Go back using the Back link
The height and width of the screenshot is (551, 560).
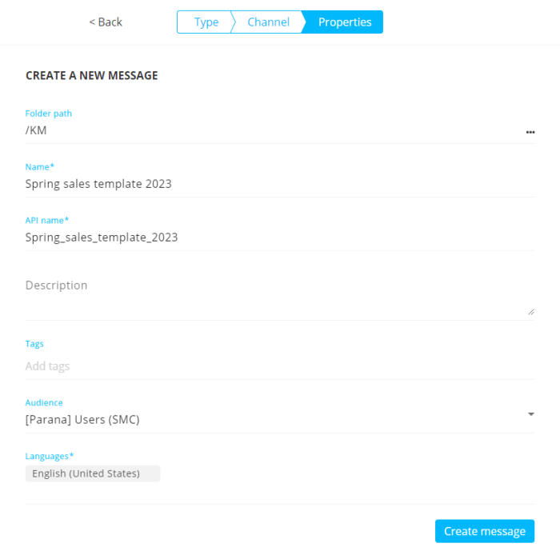point(106,22)
